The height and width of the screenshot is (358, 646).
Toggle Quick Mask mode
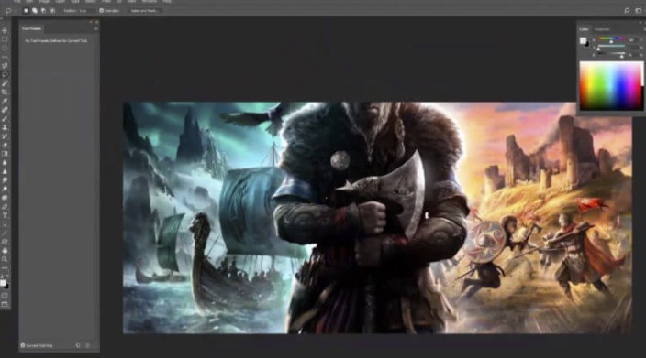5,296
